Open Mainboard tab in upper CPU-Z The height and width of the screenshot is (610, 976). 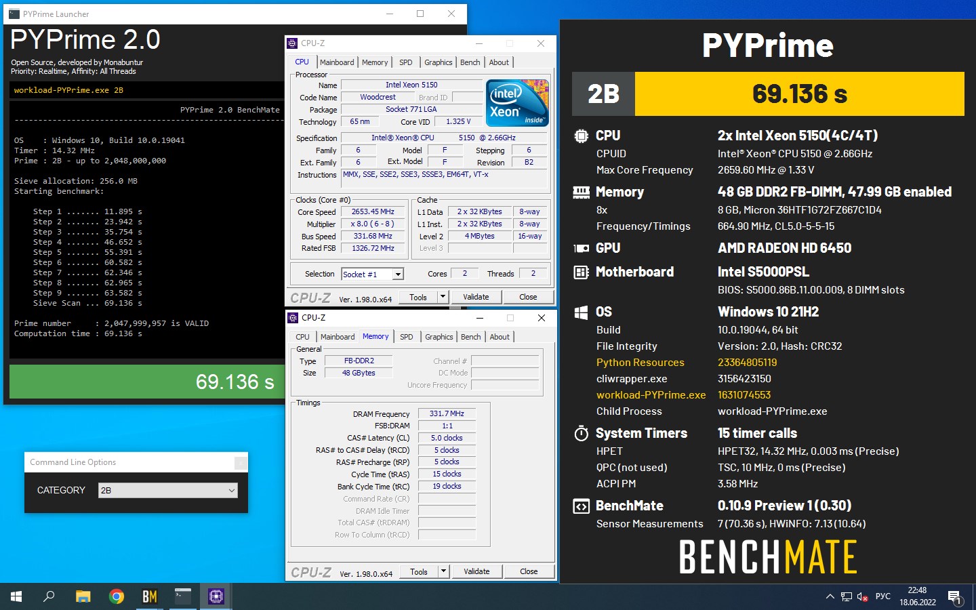pyautogui.click(x=337, y=62)
